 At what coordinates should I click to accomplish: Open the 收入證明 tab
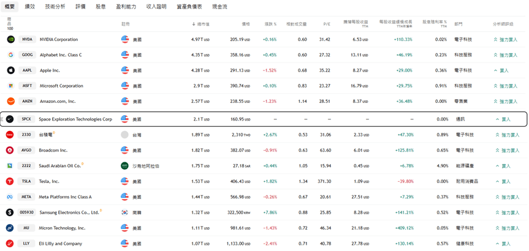coord(156,6)
